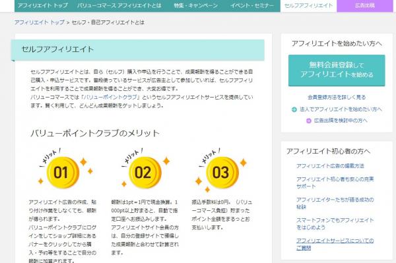Click the アフィリエイト トップ breadcrumb link
Screen dimensions: 396x263
click(x=40, y=22)
